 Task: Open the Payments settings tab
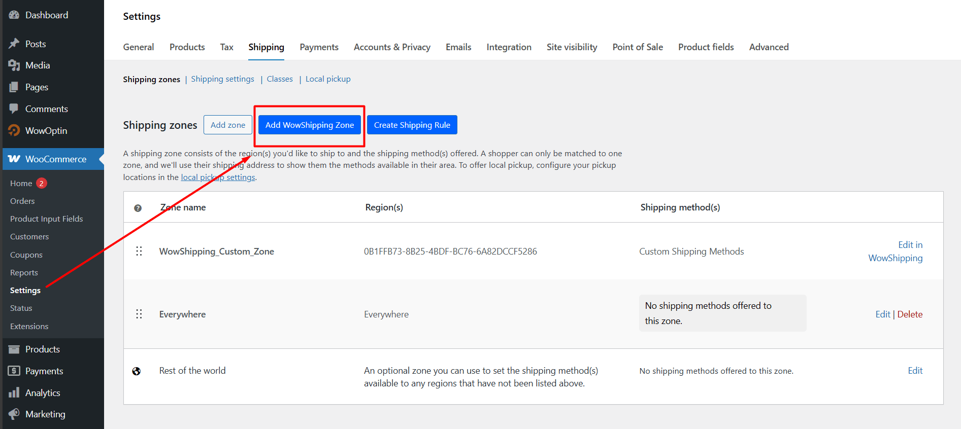tap(319, 47)
